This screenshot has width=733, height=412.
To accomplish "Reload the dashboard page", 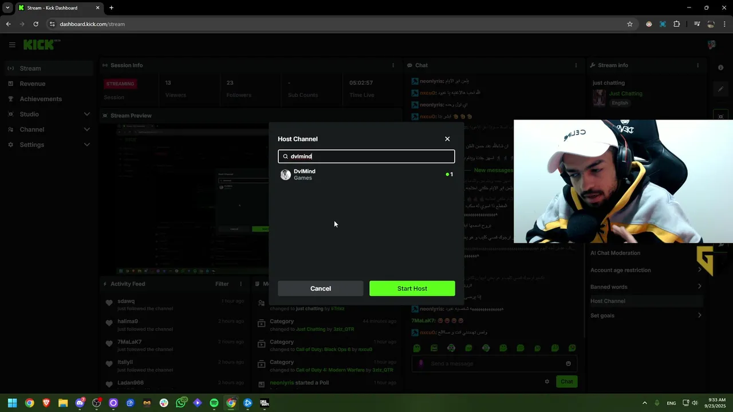I will pos(36,24).
